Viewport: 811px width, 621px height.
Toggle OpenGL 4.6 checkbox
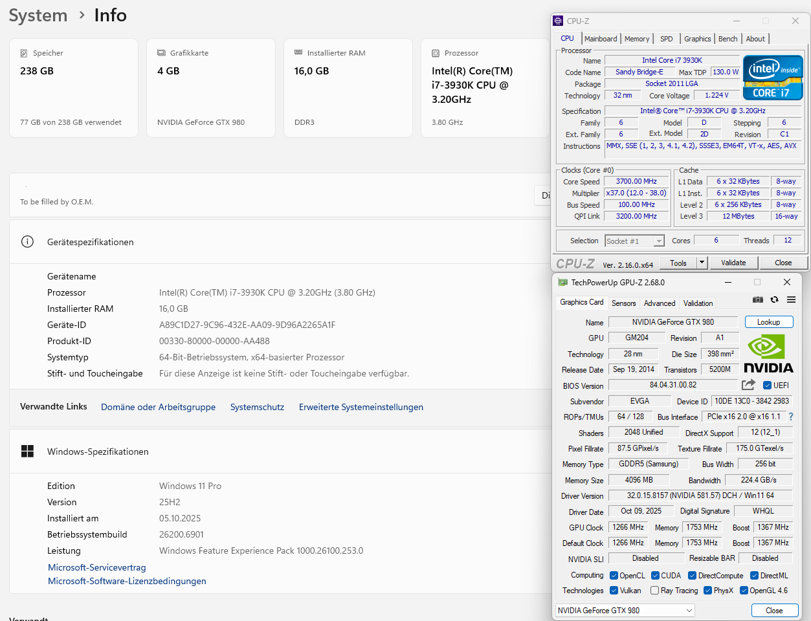tap(744, 590)
